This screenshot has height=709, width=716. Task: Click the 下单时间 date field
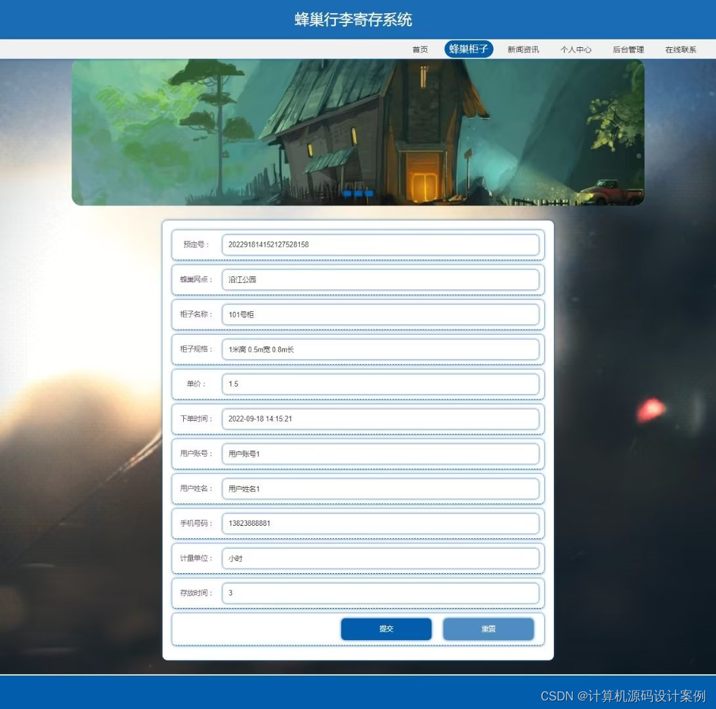pos(381,419)
